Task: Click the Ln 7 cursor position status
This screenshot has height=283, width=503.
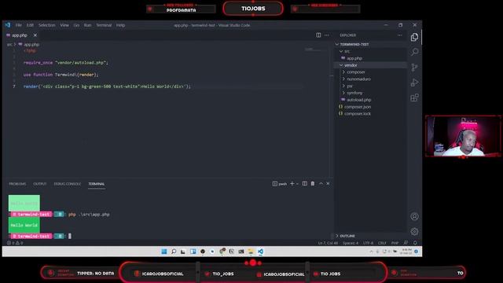Action: coord(328,243)
